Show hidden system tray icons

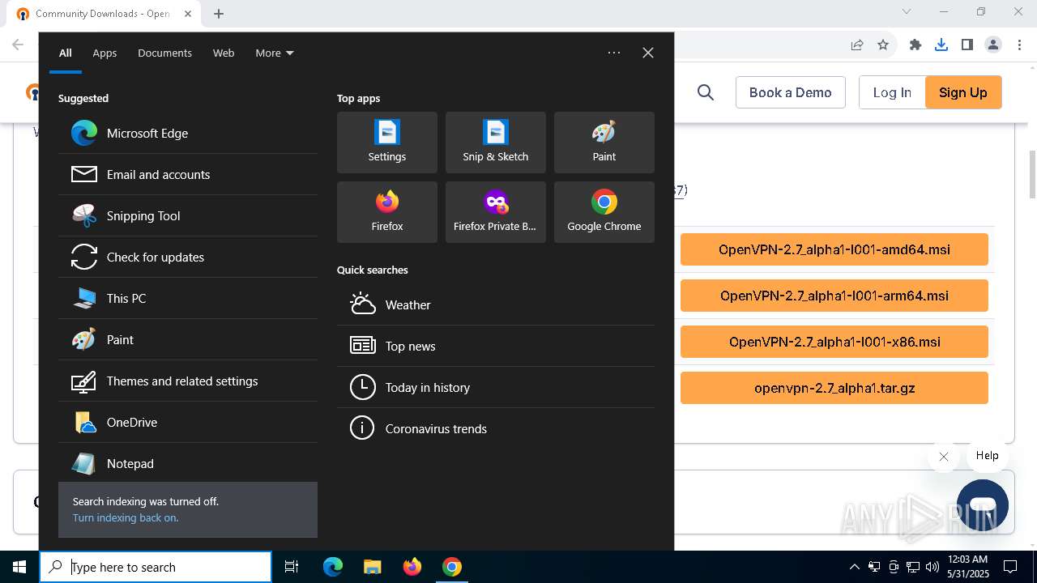pos(854,567)
